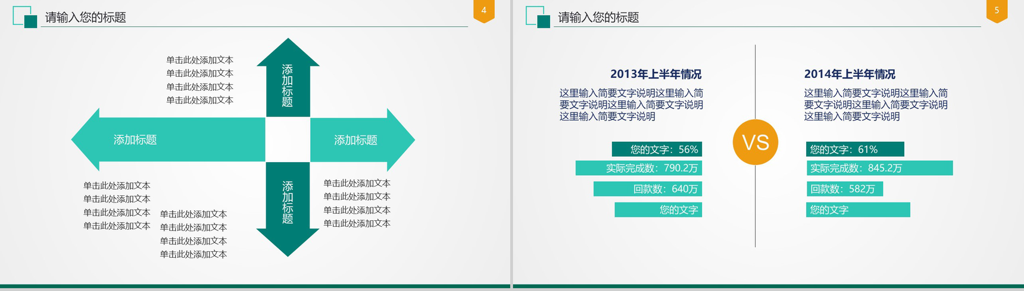Image resolution: width=1024 pixels, height=291 pixels.
Task: Click the orange VS circle
Action: (755, 142)
